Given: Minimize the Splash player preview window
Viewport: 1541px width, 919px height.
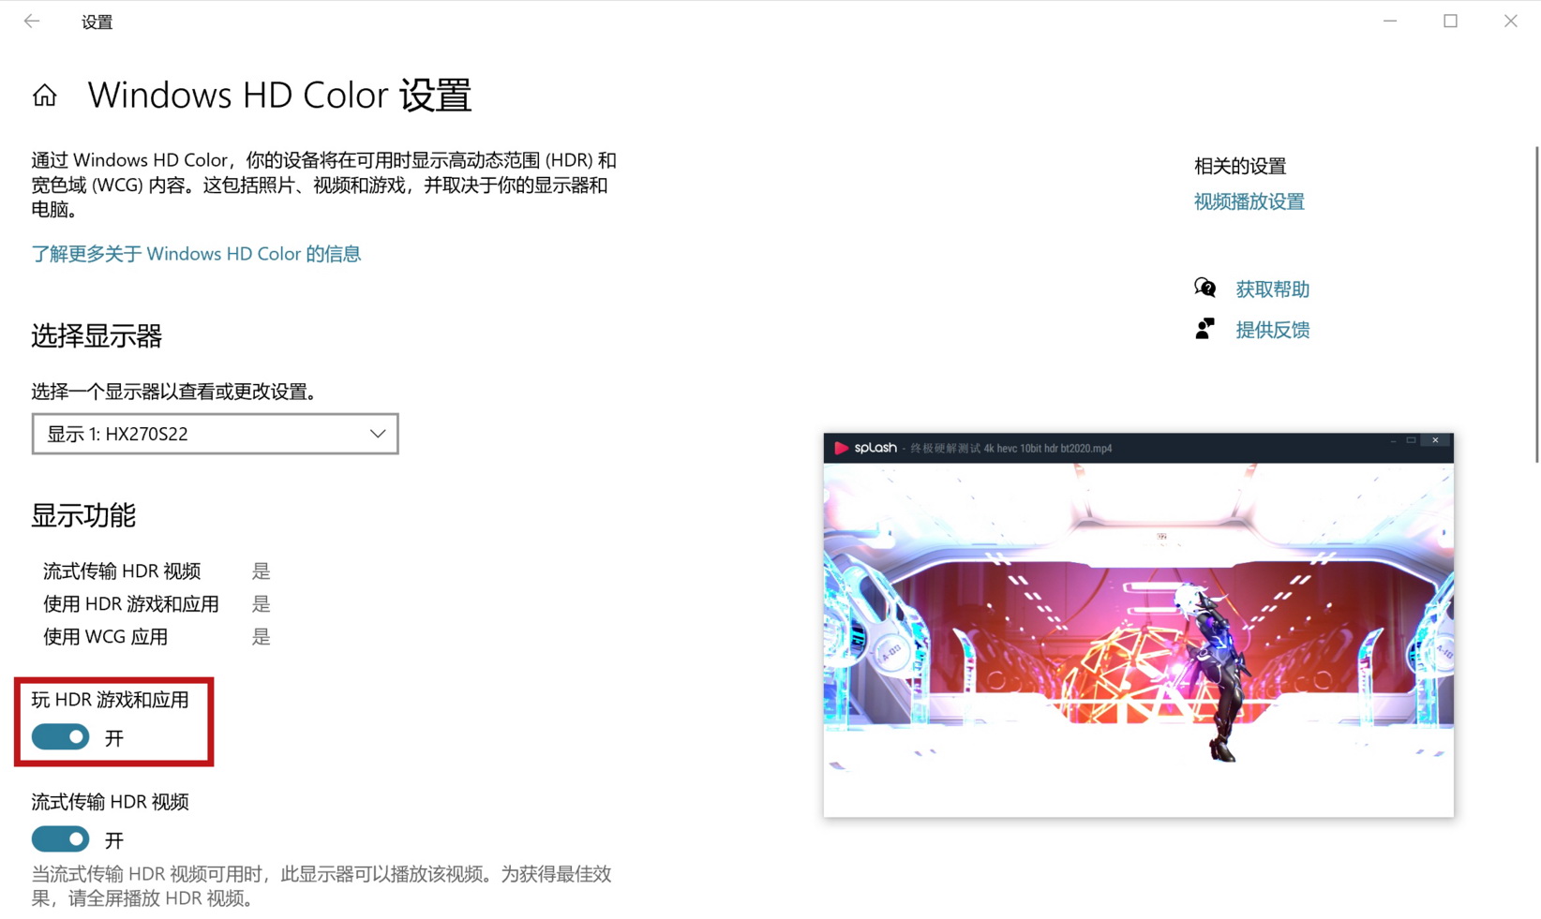Looking at the screenshot, I should pos(1392,440).
